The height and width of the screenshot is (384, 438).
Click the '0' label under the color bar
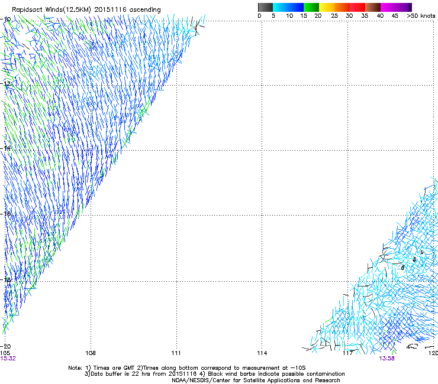(259, 16)
